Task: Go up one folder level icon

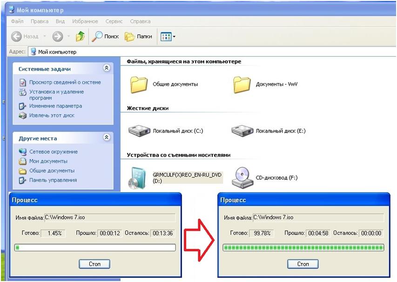Action: pos(80,36)
